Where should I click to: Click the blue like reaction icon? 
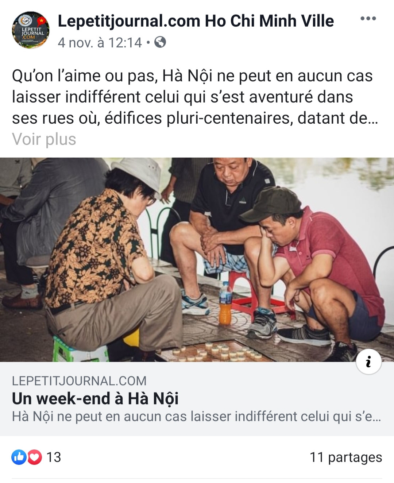point(19,457)
